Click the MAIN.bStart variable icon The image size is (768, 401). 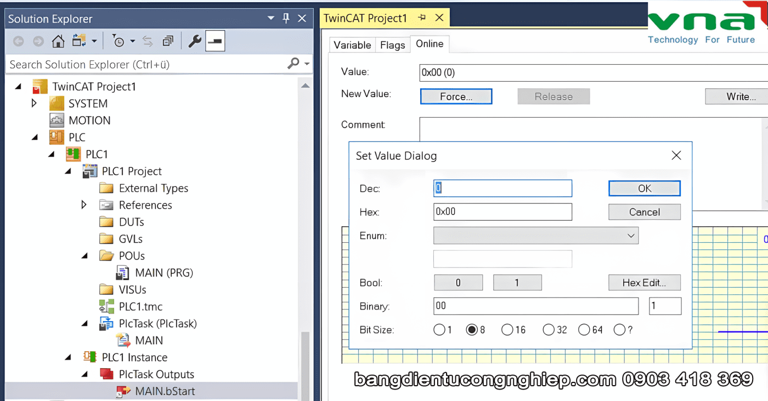point(123,391)
